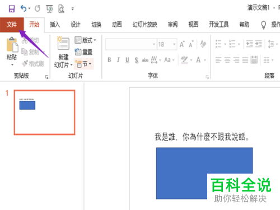The width and height of the screenshot is (280, 210).
Task: Toggle Italic formatting
Action: click(x=118, y=60)
